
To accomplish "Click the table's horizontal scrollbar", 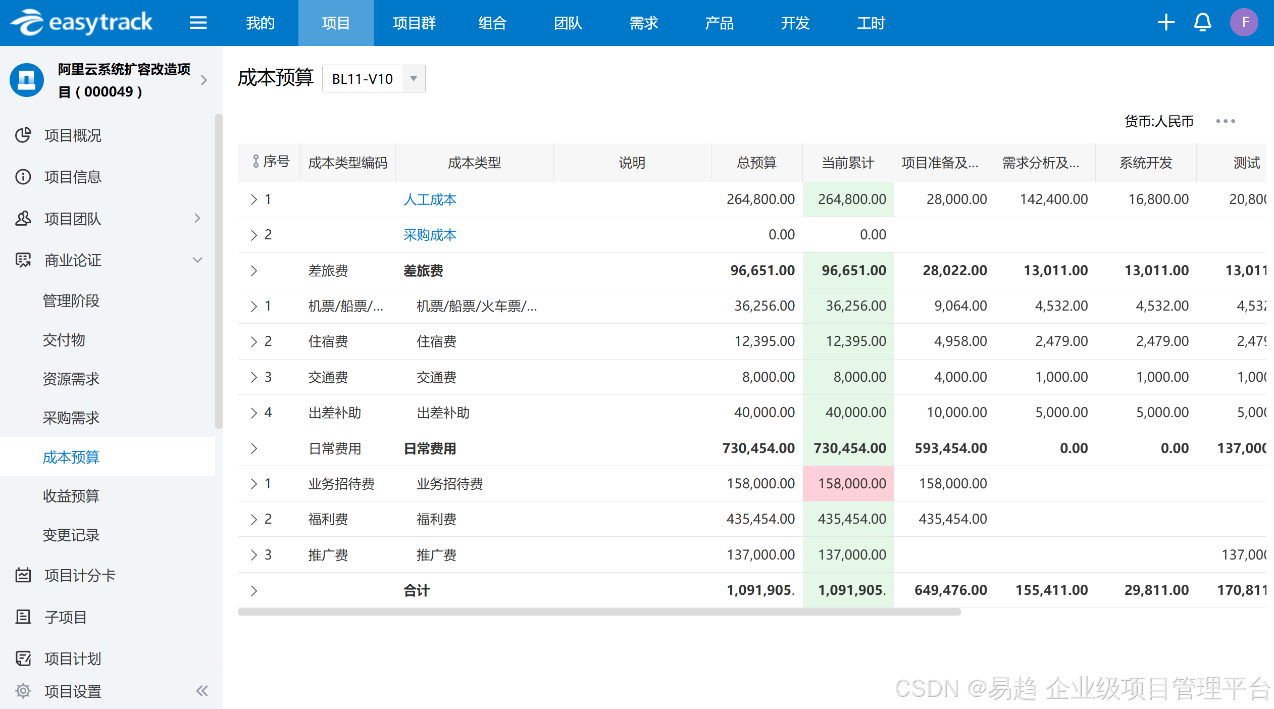I will pos(599,612).
